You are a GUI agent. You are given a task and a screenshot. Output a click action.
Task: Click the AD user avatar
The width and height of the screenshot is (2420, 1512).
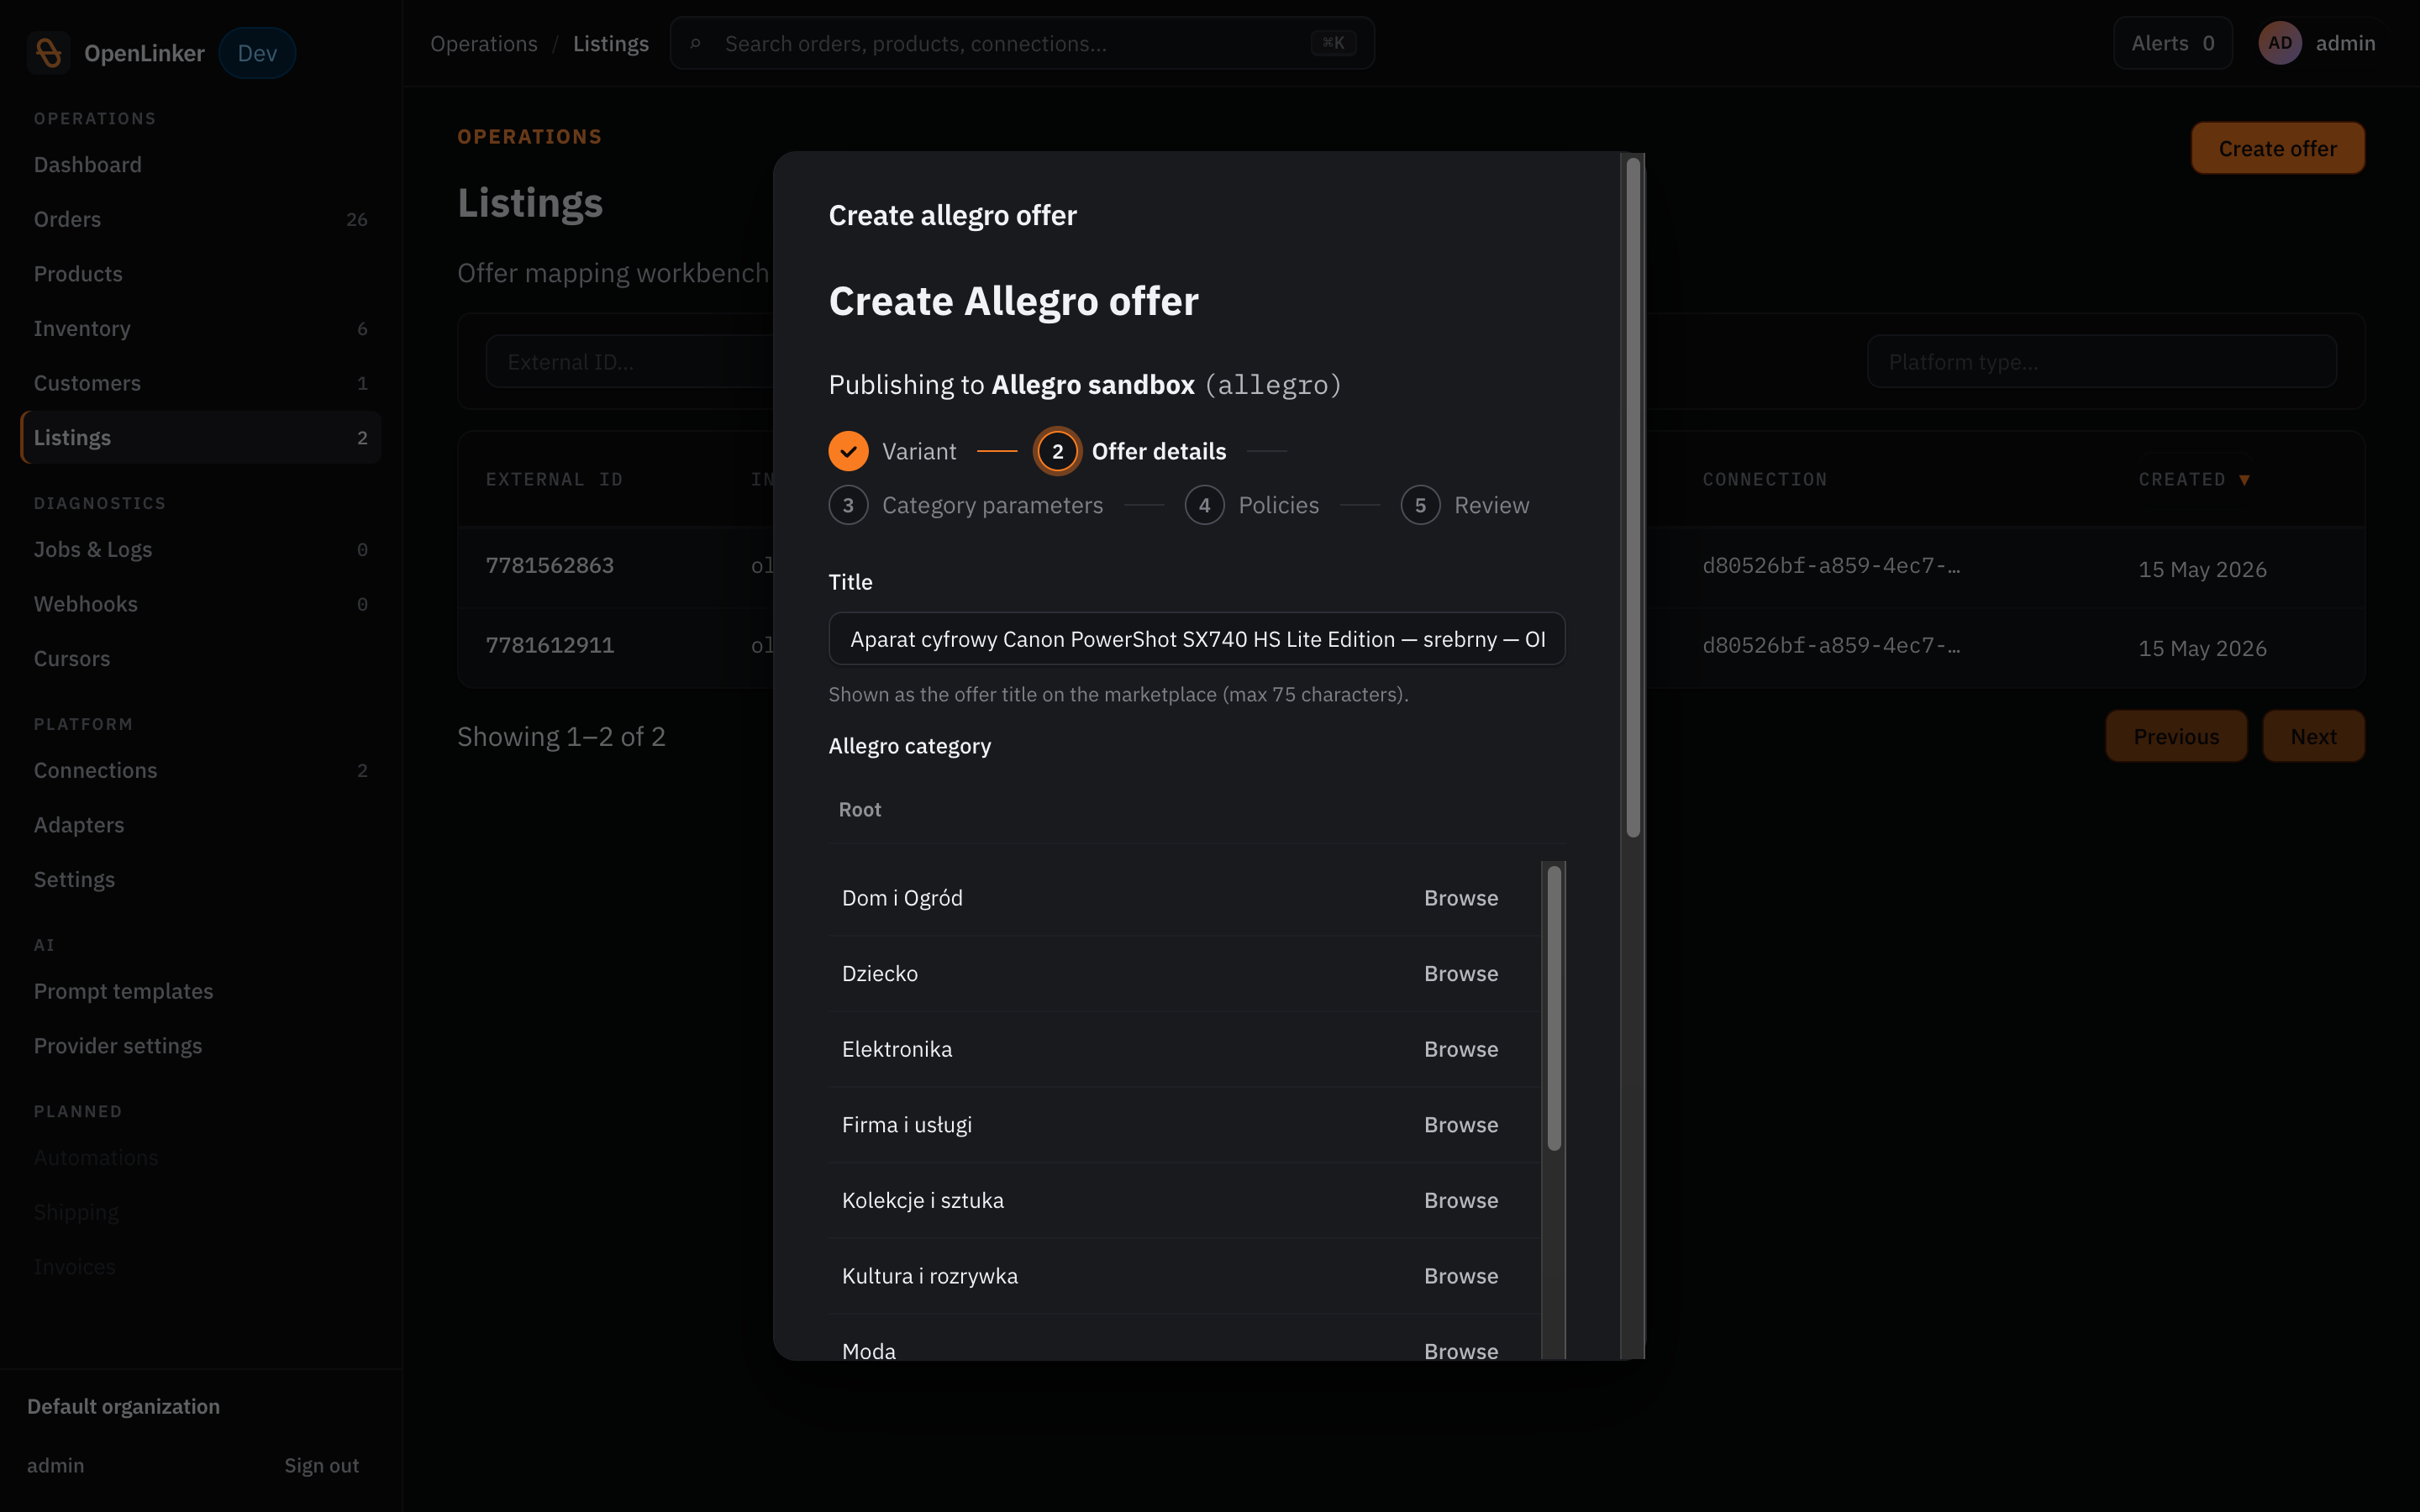(2280, 43)
